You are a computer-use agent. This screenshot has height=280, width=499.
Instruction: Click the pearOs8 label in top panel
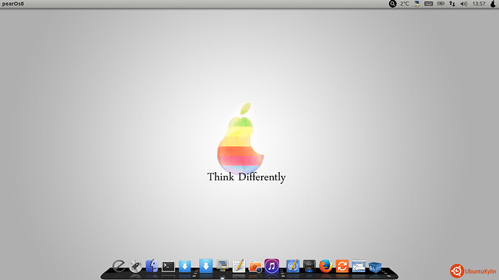pyautogui.click(x=13, y=4)
